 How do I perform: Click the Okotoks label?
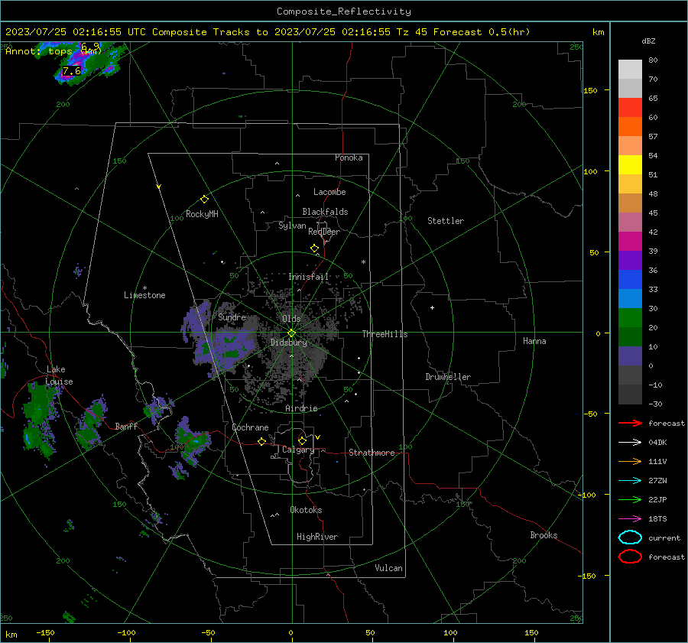(306, 510)
